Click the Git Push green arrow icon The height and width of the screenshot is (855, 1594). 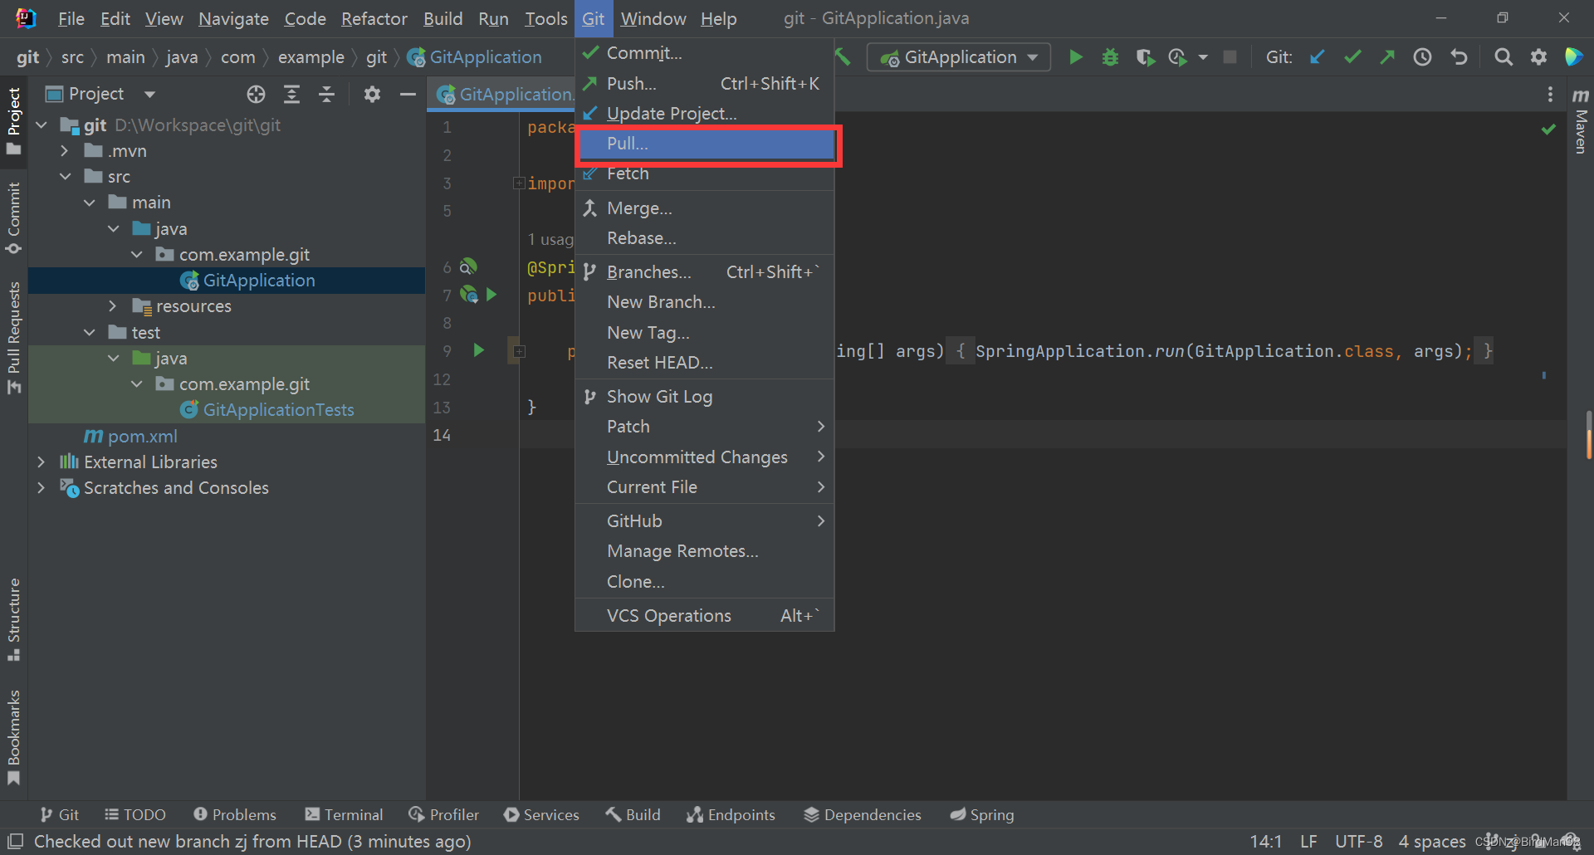click(1387, 57)
